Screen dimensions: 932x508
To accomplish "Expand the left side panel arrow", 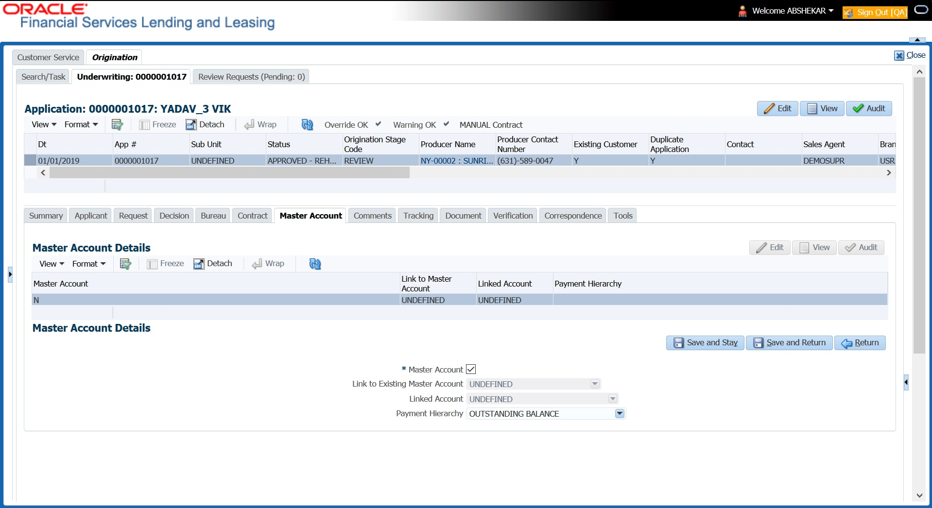I will [10, 274].
